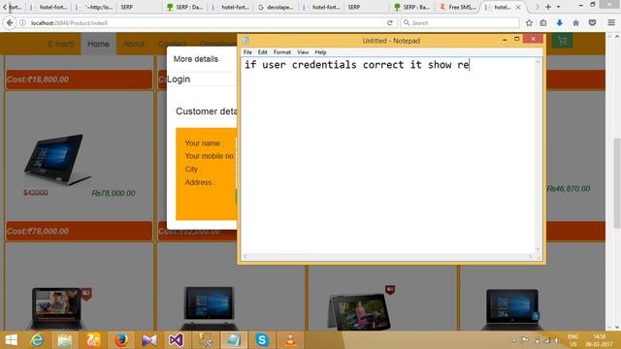
Task: Switch to the SERP : Ba tab
Action: (x=412, y=7)
